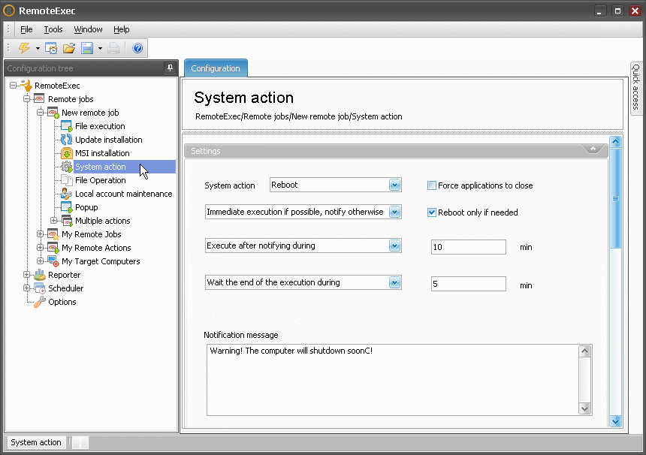
Task: Click the Reporter chart icon
Action: coord(40,275)
